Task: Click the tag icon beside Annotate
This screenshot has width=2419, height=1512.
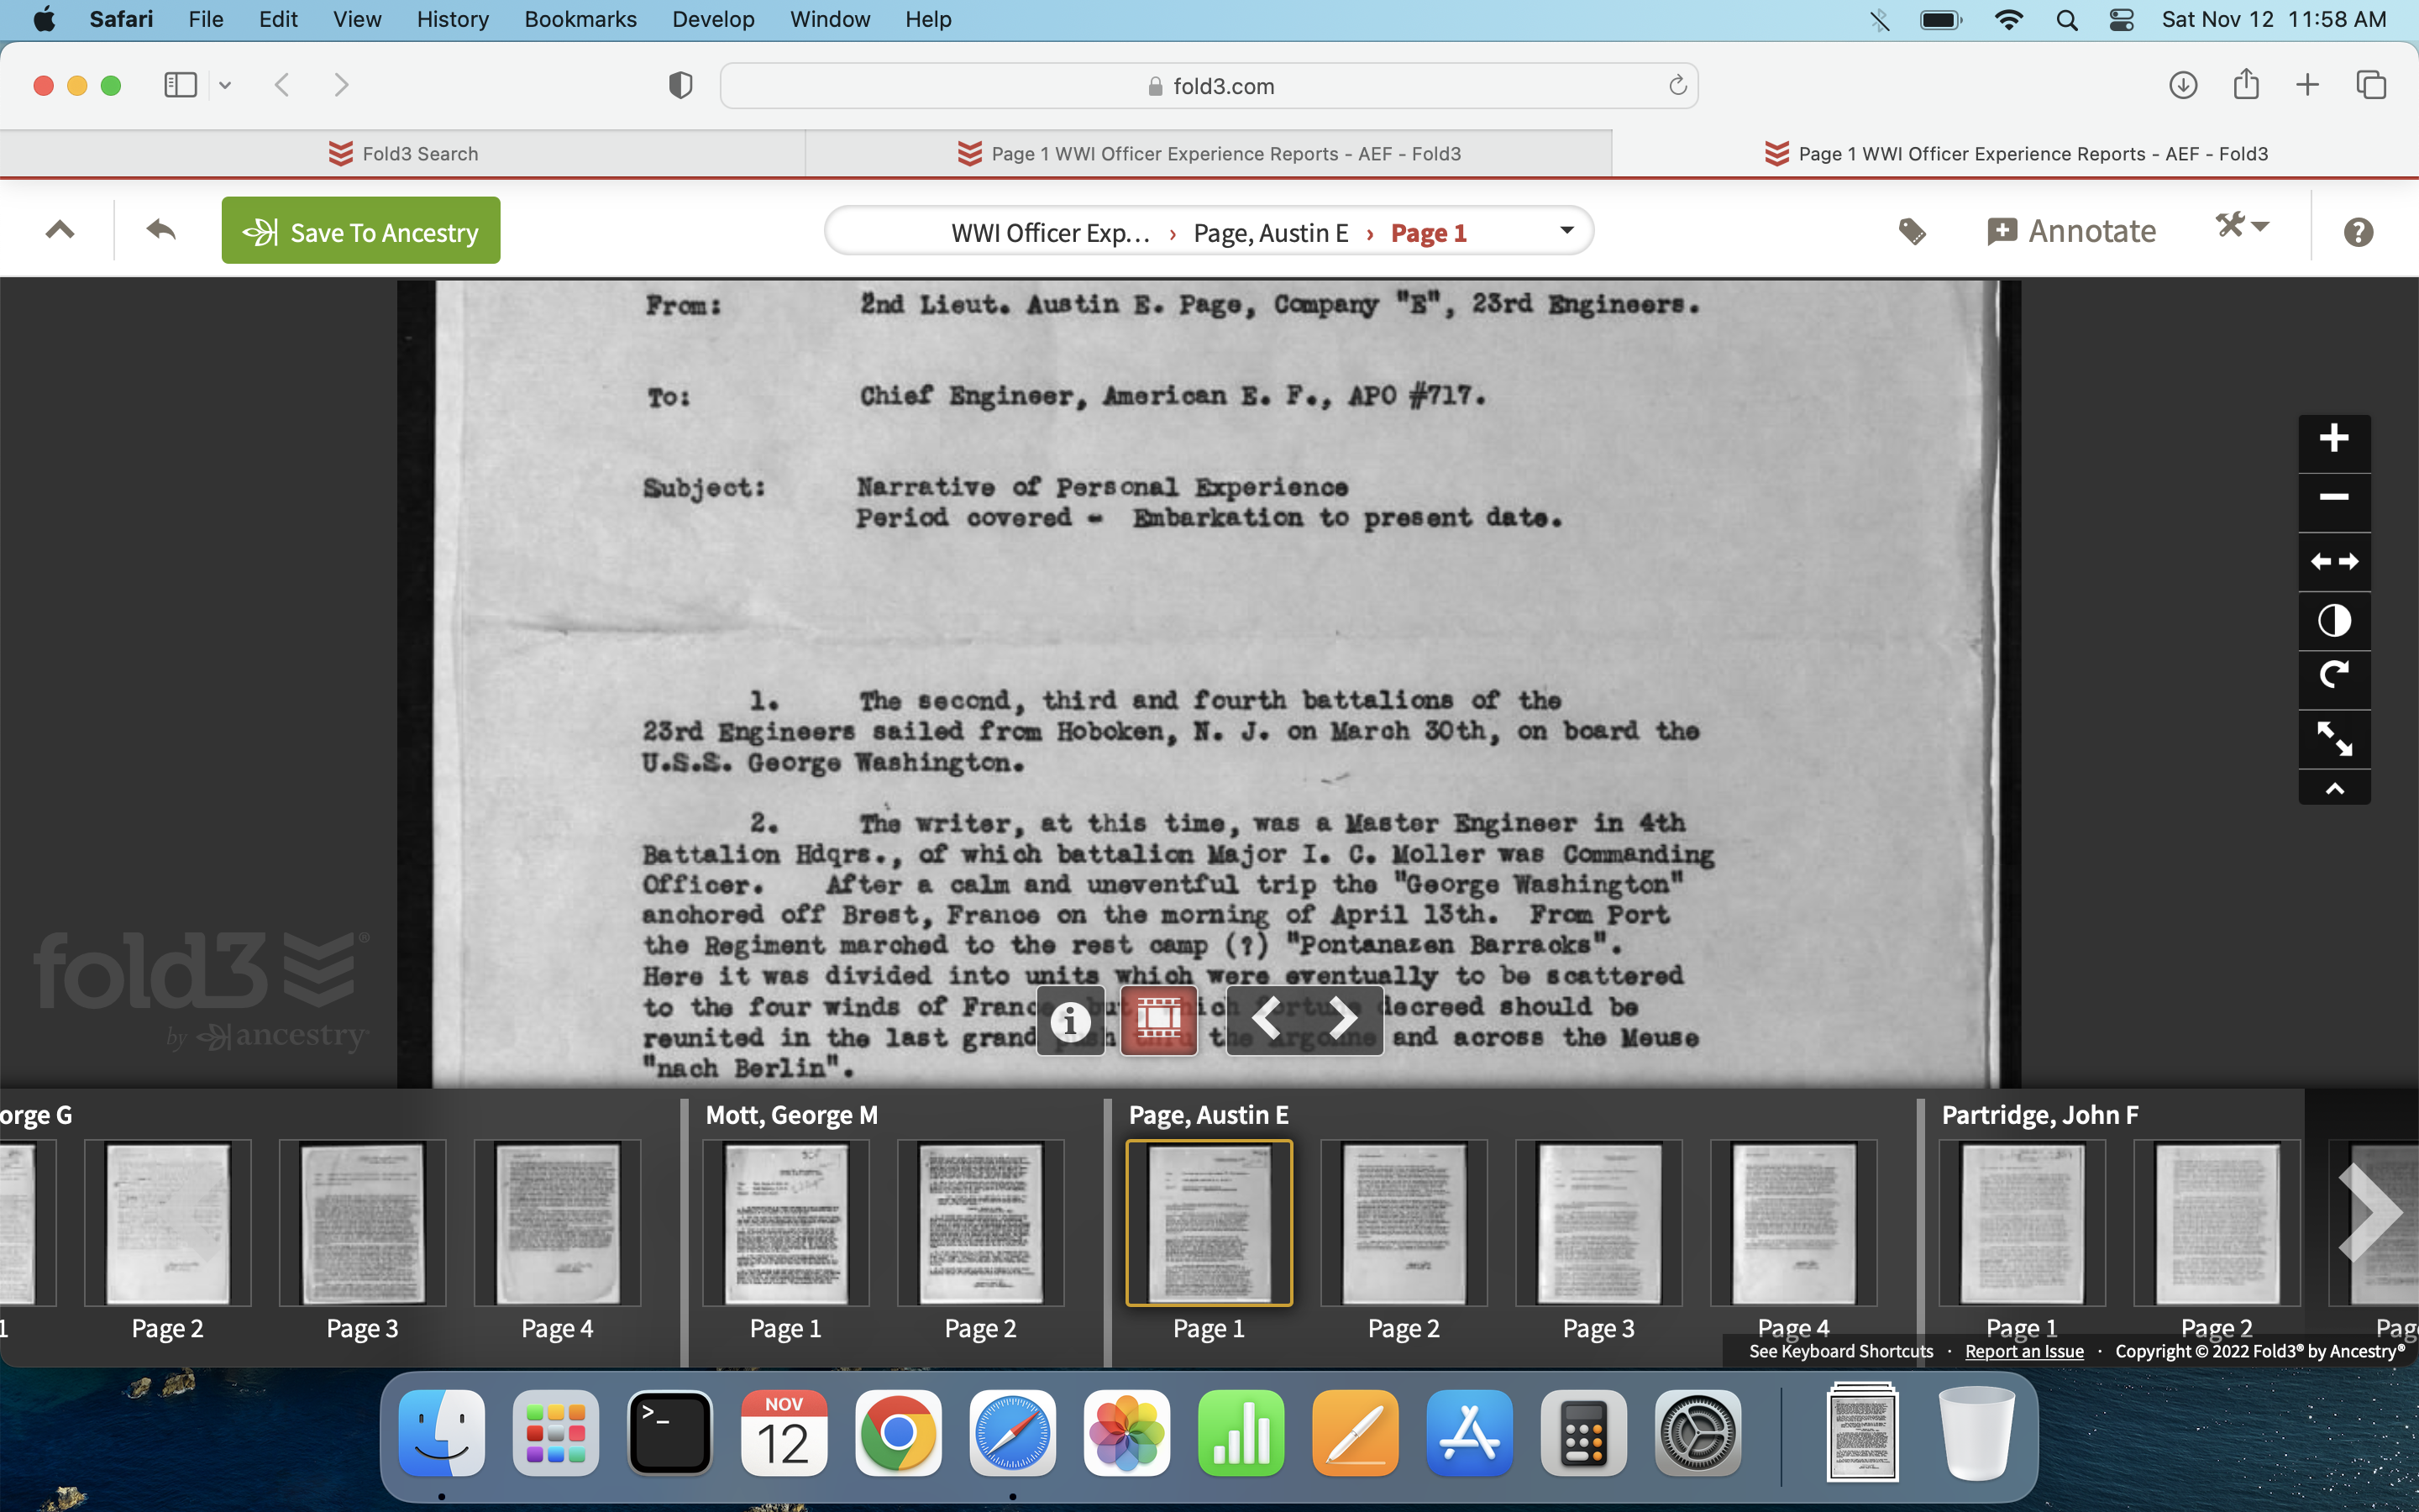Action: coord(1911,232)
